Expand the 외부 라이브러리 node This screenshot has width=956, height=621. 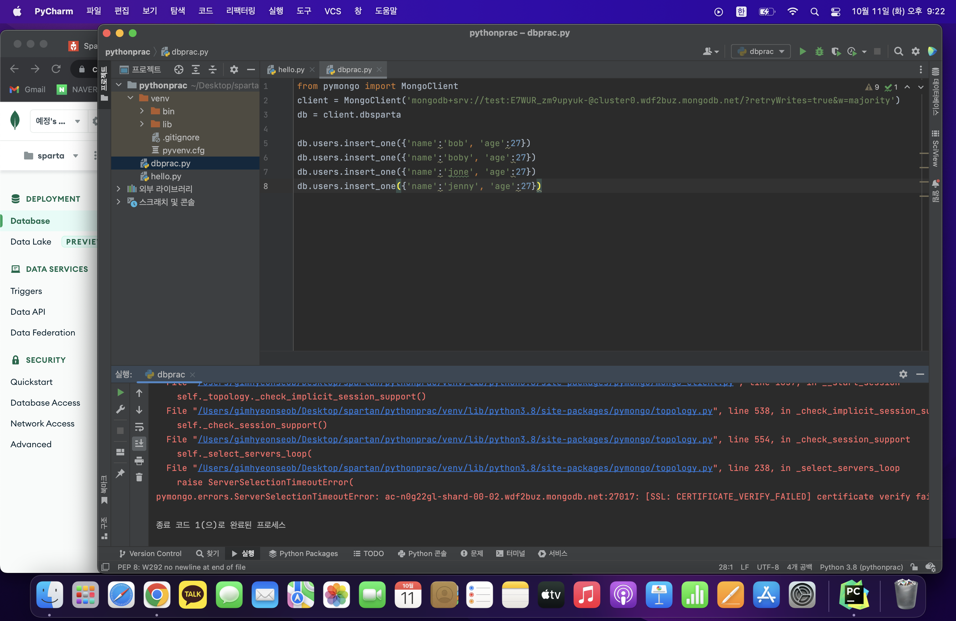click(x=118, y=189)
